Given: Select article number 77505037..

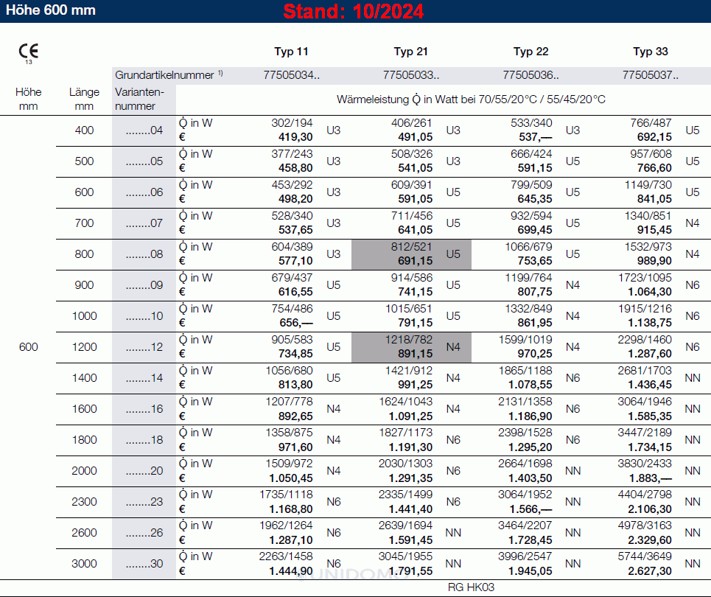Looking at the screenshot, I should tap(651, 75).
